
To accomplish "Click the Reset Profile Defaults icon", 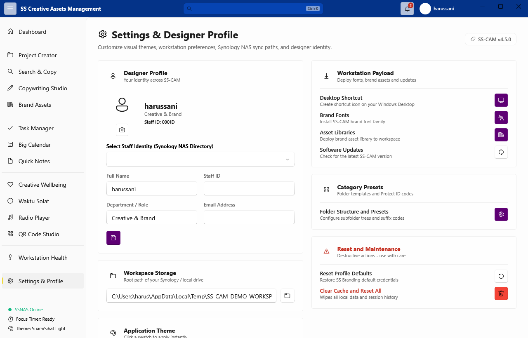I will [x=501, y=276].
